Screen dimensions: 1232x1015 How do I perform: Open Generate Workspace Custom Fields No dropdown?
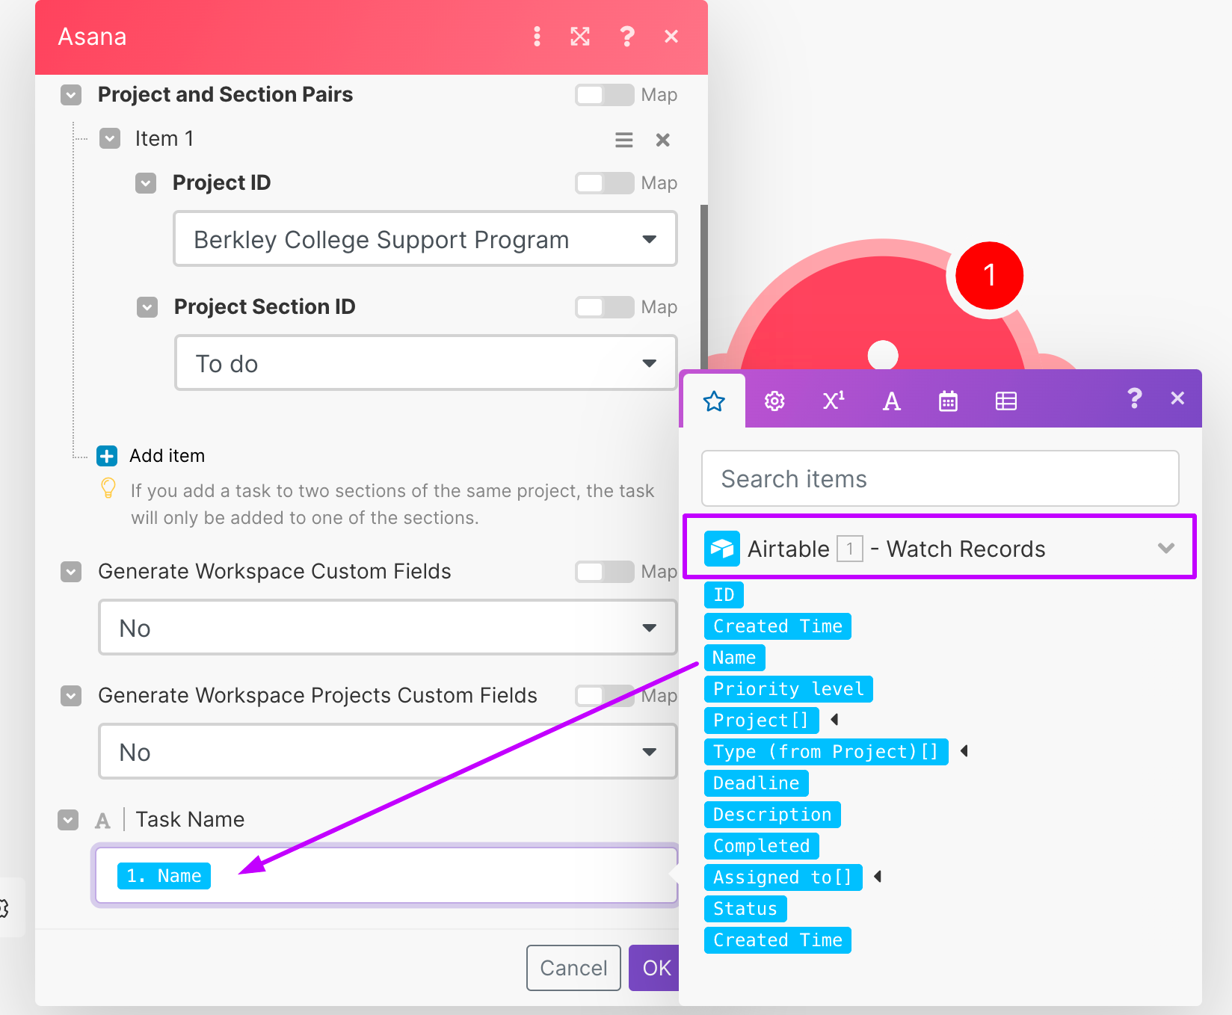[388, 628]
